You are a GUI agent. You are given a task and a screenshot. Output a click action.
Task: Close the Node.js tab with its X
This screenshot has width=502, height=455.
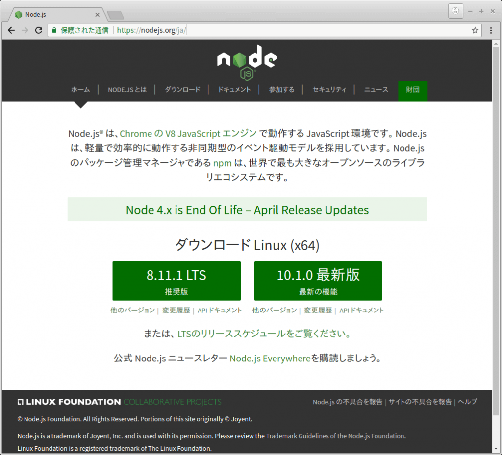click(x=98, y=15)
